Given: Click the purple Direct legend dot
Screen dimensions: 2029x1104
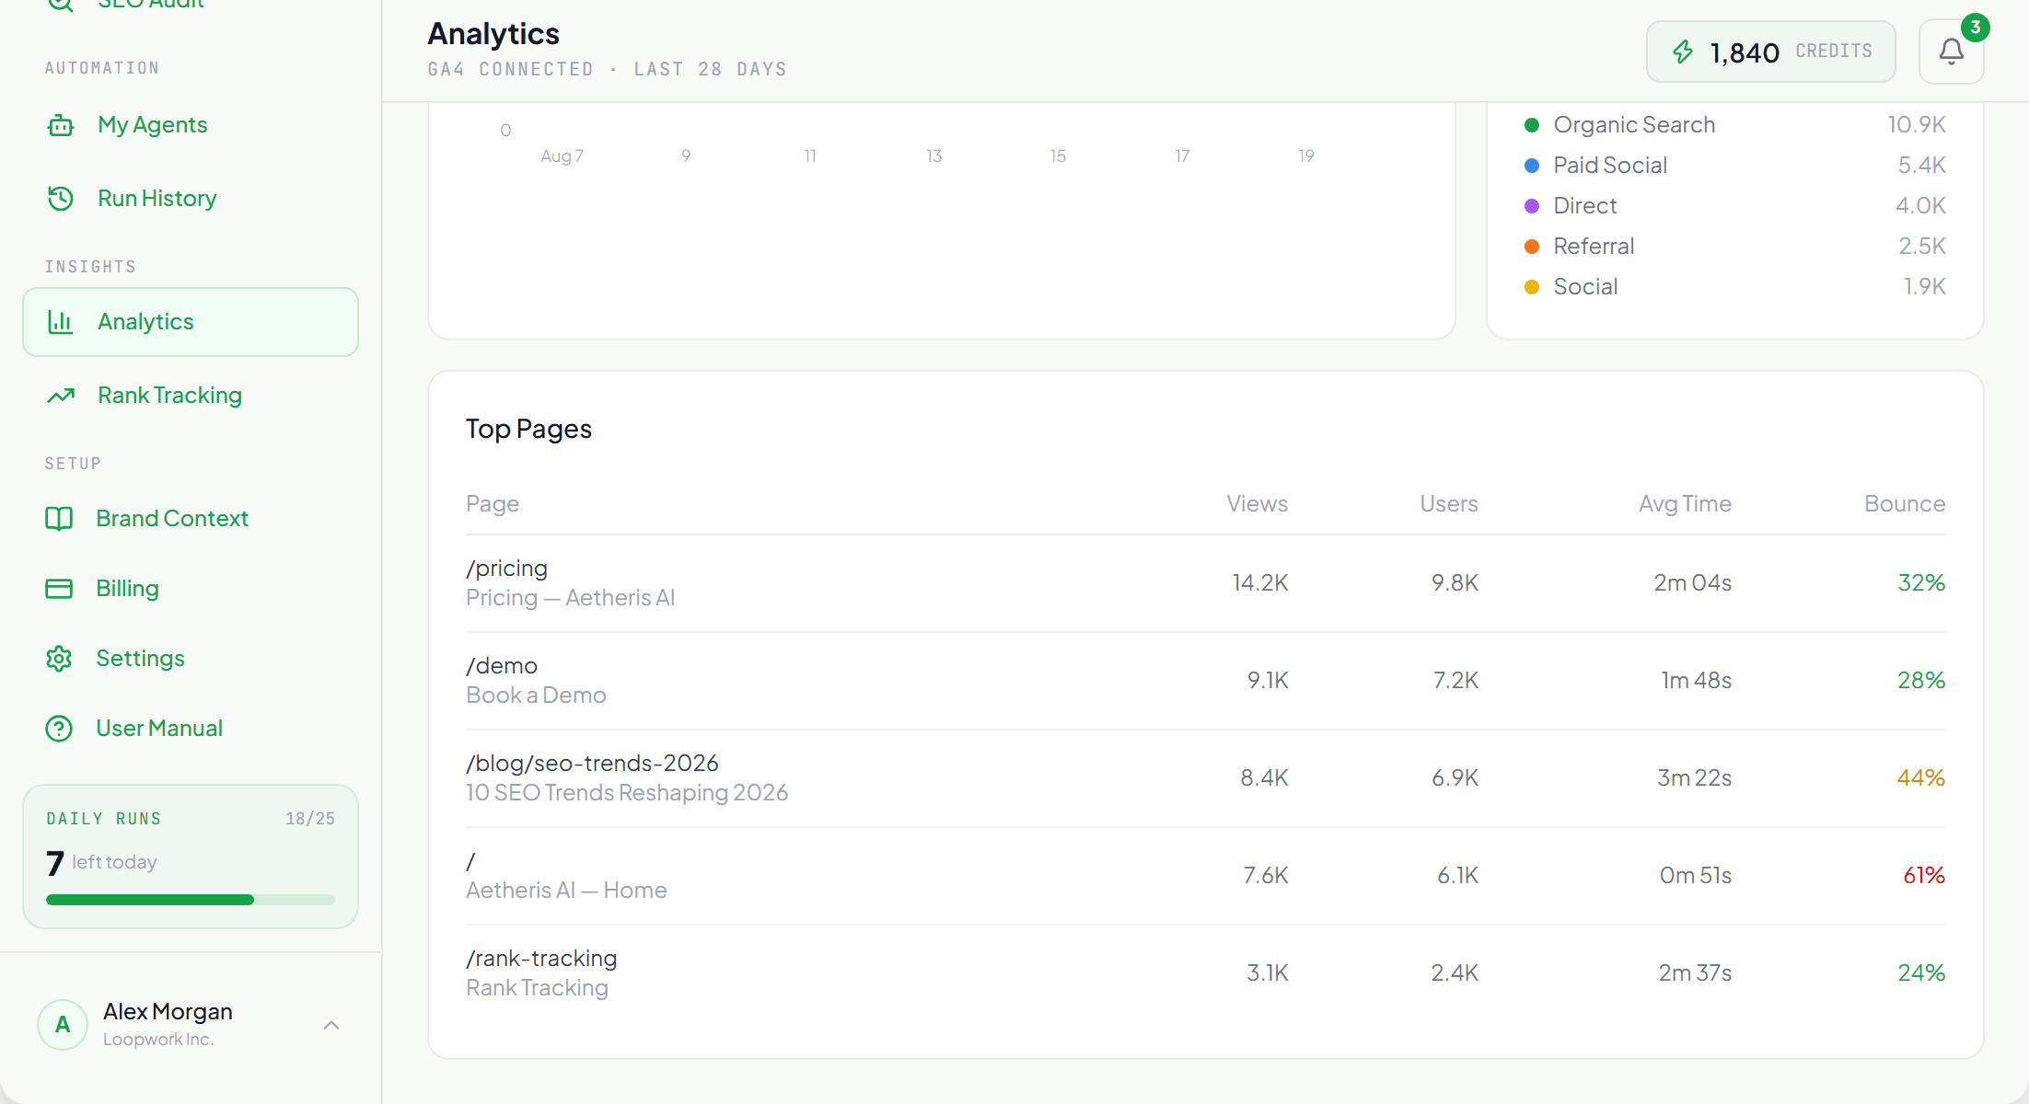Looking at the screenshot, I should point(1532,206).
